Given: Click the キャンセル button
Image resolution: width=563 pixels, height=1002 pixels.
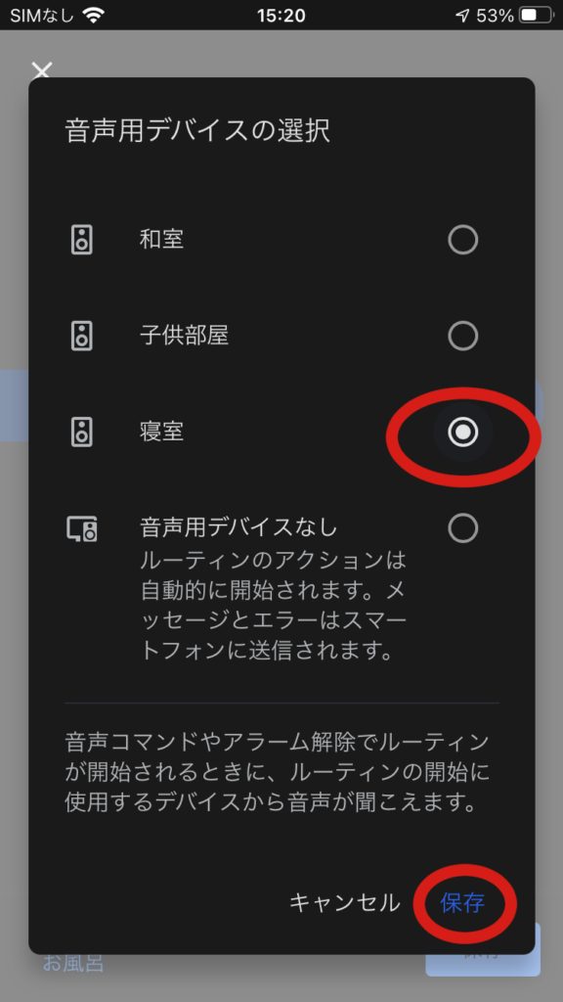Looking at the screenshot, I should click(x=345, y=903).
